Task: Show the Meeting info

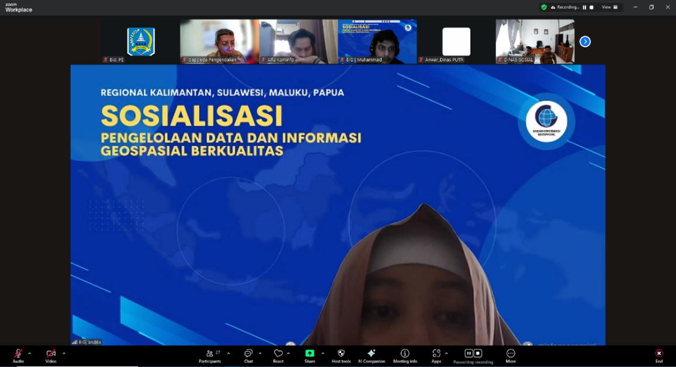Action: [405, 354]
